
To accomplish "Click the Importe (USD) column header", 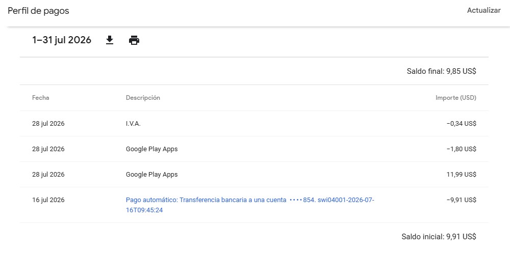I will coord(455,97).
